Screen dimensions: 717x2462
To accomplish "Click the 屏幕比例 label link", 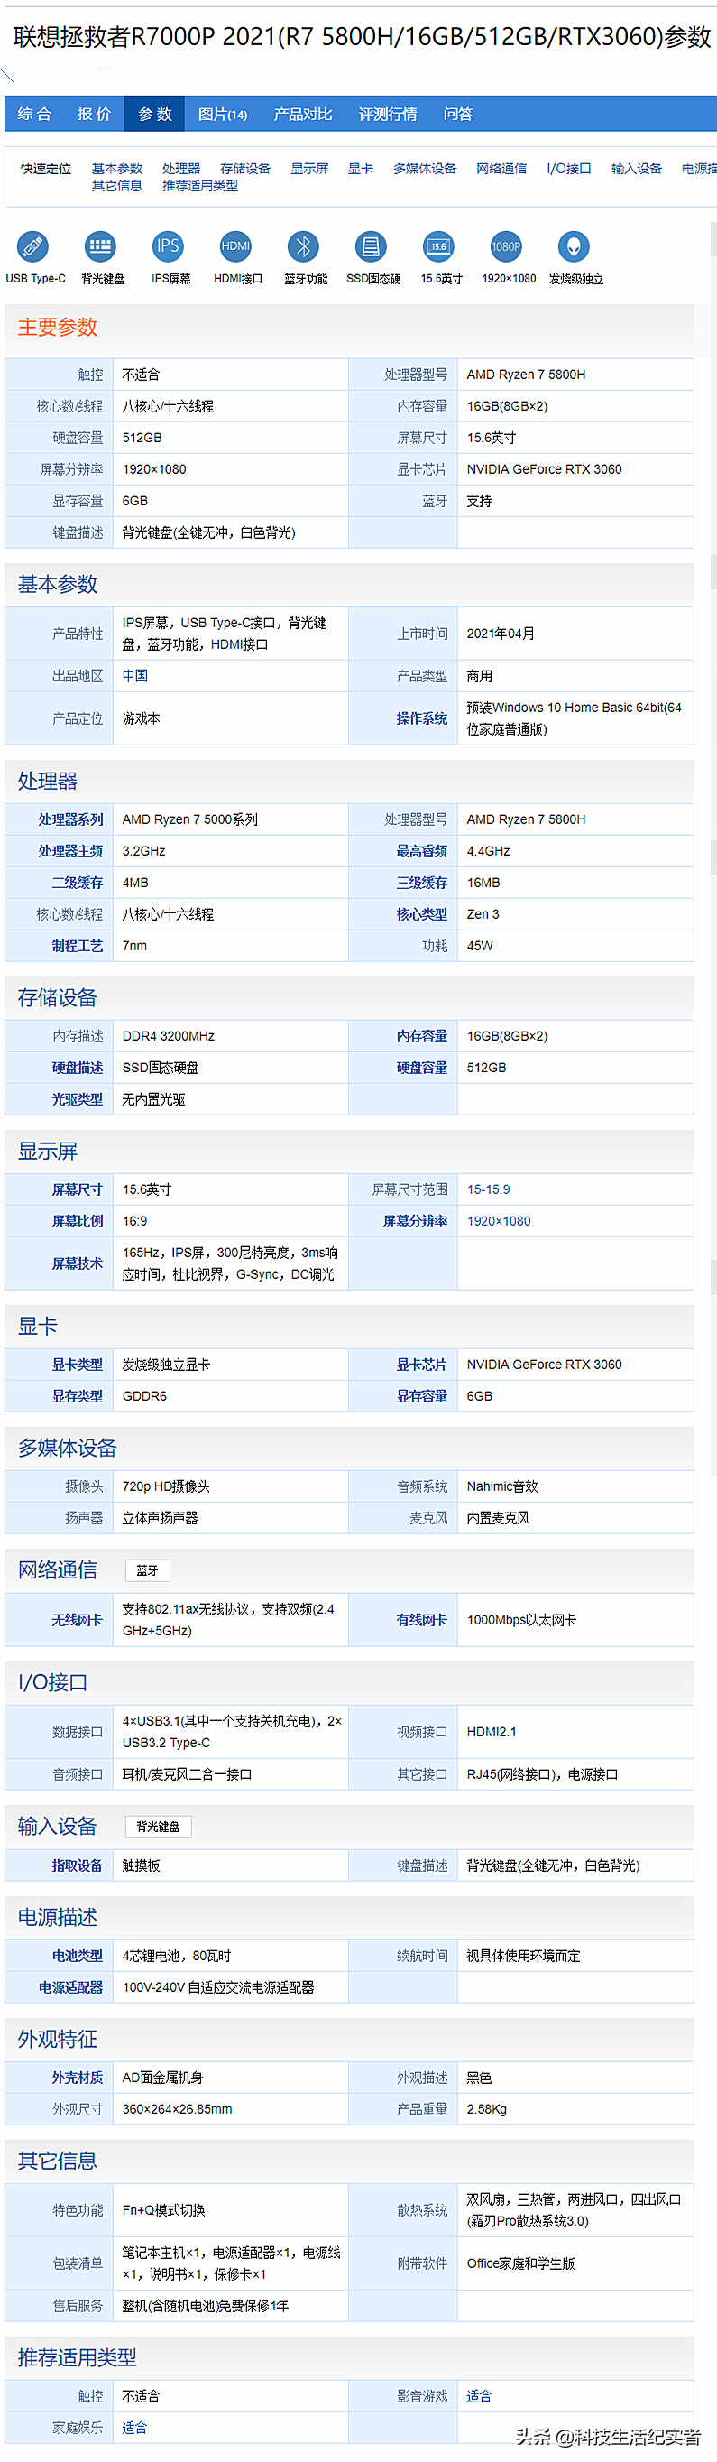I will coord(78,1220).
